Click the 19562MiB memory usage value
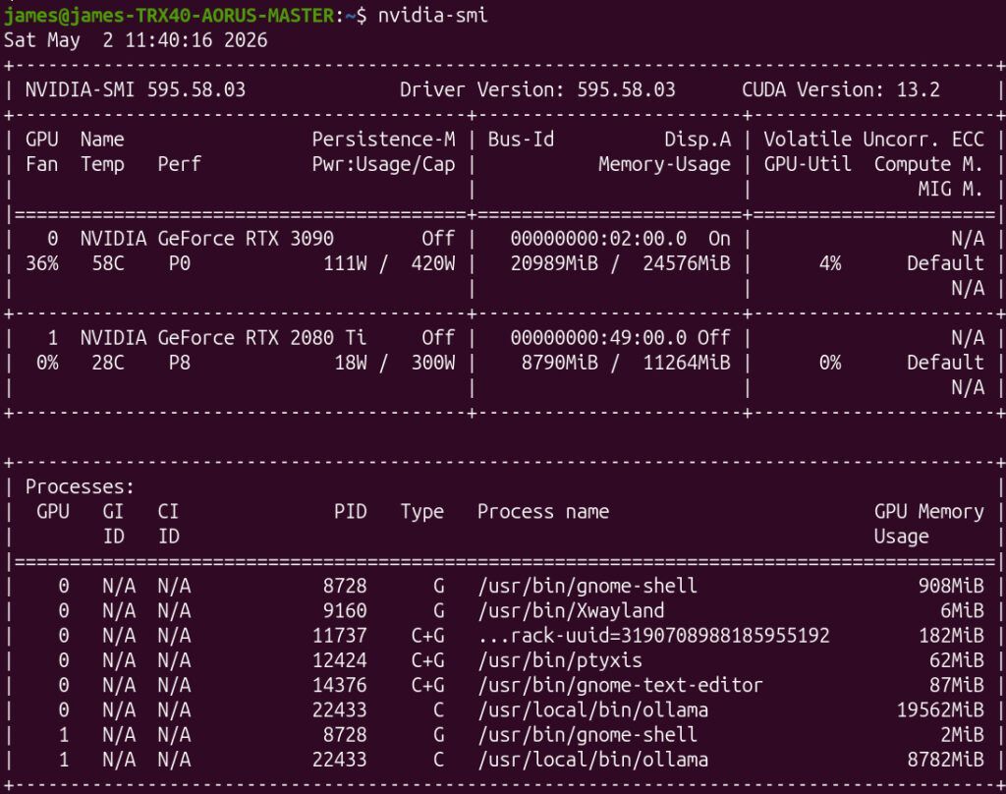 tap(940, 710)
